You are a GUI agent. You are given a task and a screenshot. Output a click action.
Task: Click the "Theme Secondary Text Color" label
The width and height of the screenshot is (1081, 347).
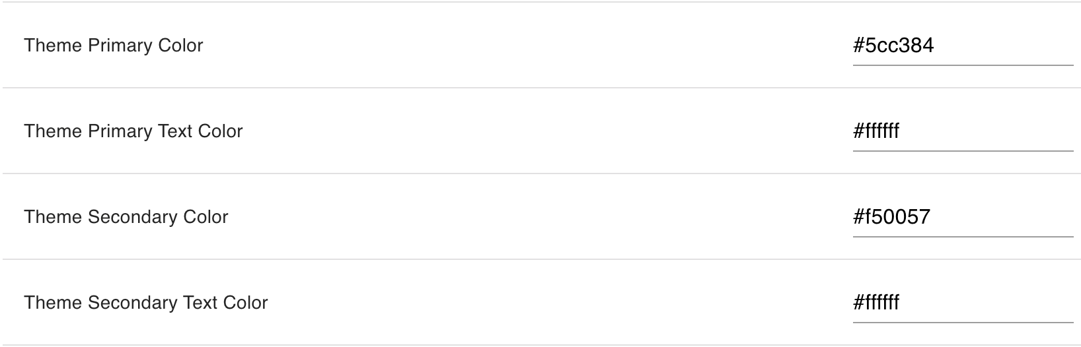click(x=146, y=303)
